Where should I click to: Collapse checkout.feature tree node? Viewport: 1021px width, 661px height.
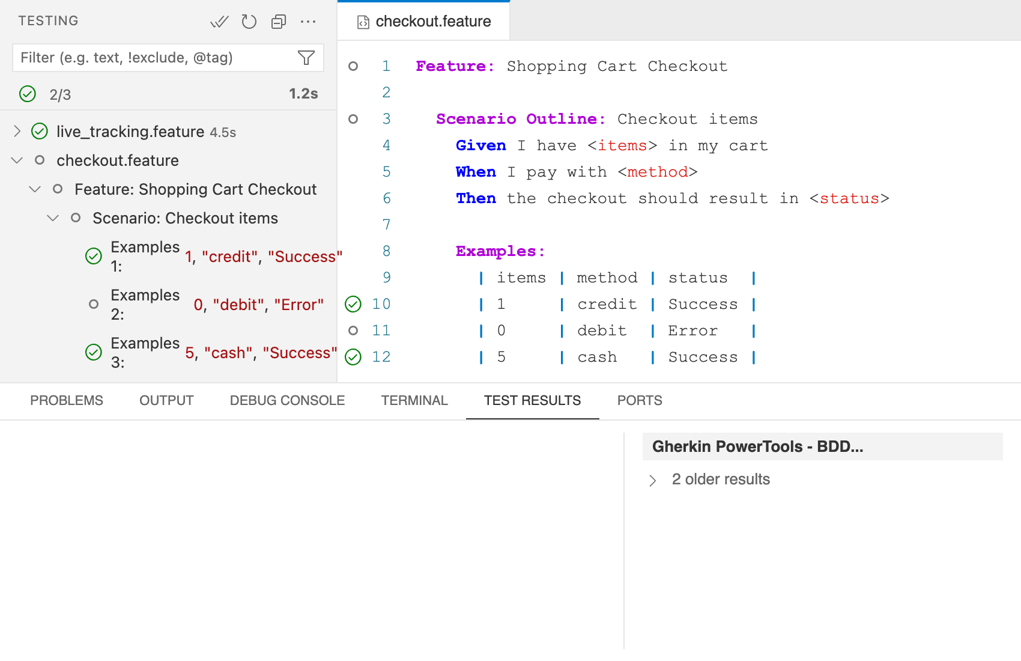(17, 160)
